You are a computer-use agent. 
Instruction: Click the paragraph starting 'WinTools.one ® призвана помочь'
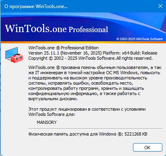[94, 83]
